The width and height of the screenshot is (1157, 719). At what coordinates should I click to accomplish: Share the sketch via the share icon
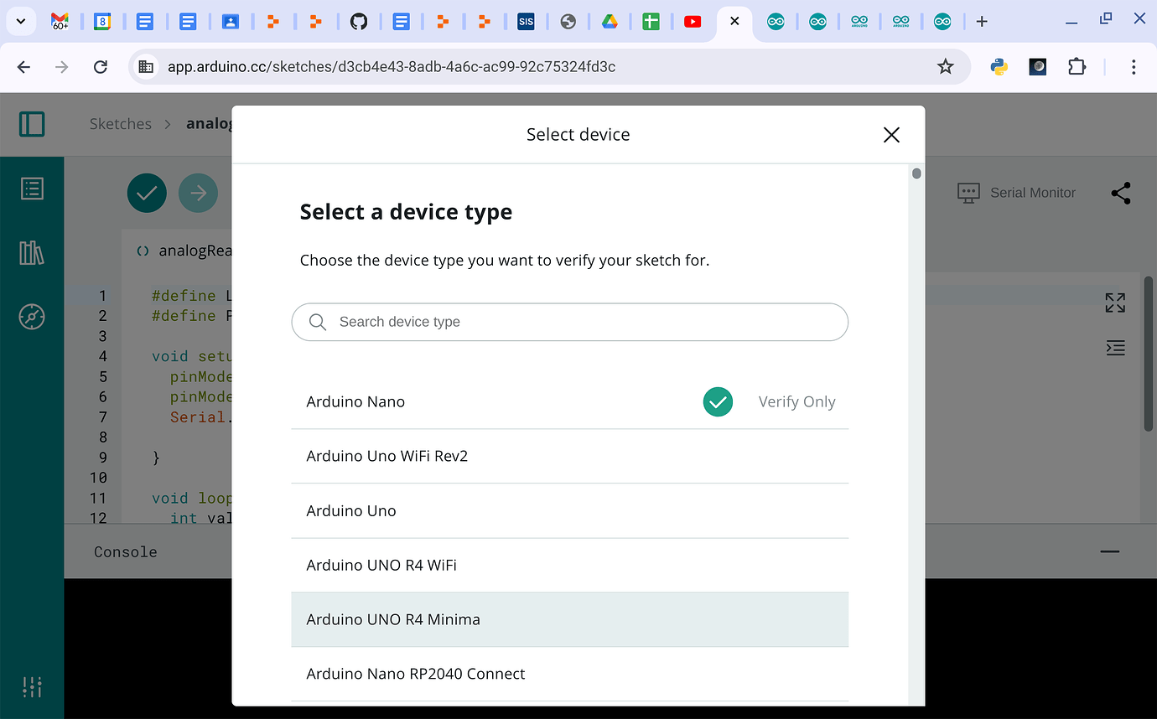click(x=1121, y=193)
